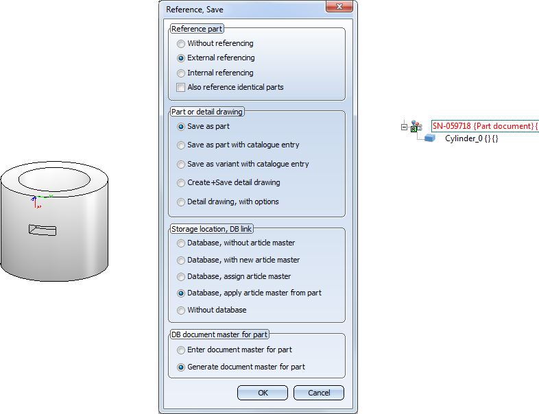Cancel the Reference, Save dialog
539x414 pixels.
pos(319,393)
